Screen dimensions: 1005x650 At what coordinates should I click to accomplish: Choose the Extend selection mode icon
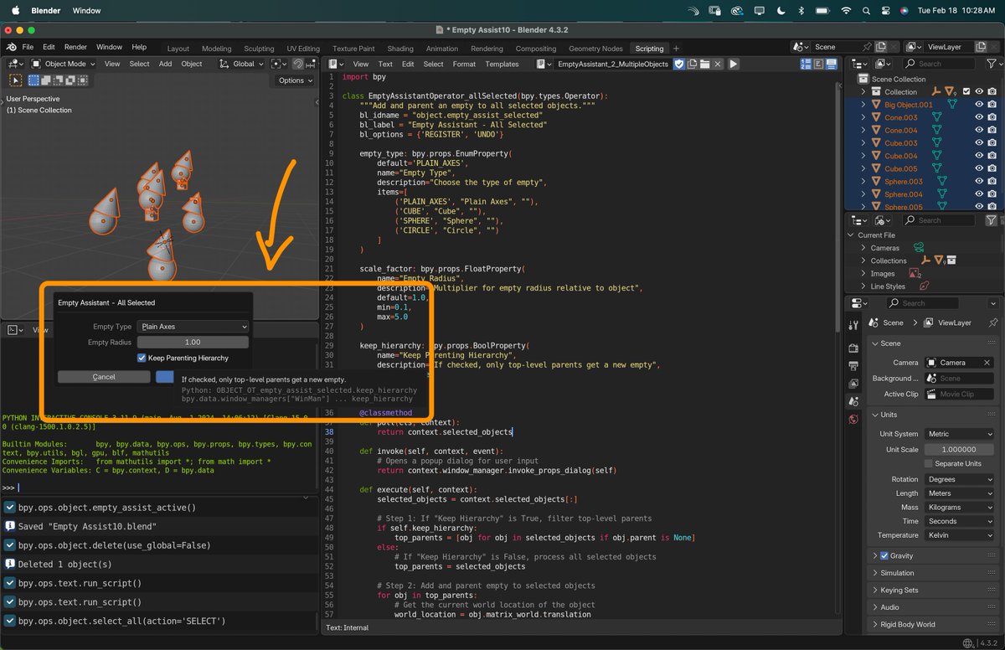pyautogui.click(x=45, y=80)
